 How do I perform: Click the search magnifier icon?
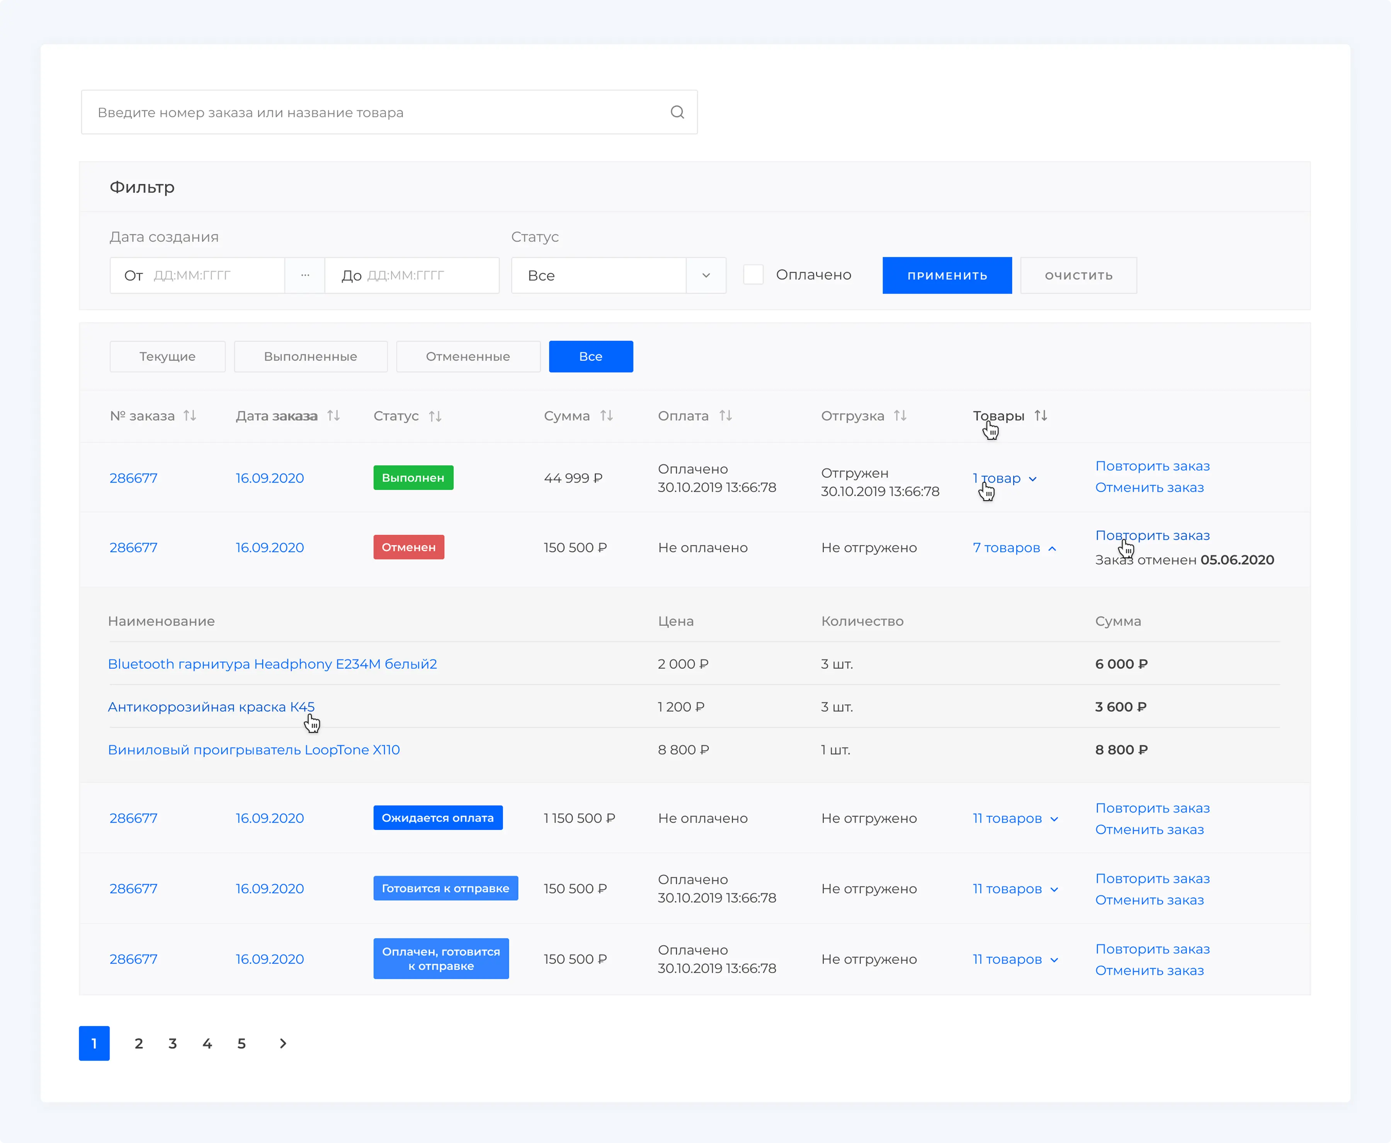(677, 112)
